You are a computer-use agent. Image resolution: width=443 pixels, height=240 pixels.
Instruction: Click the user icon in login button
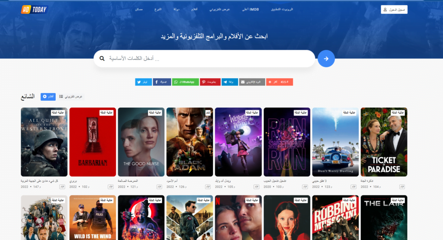tap(385, 10)
